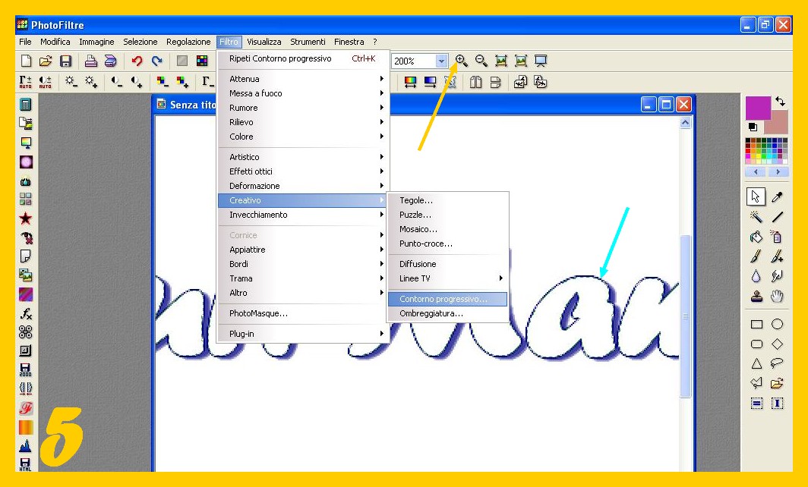Click Ombreggiatura in the submenu
Screen dimensions: 808x487
(431, 313)
